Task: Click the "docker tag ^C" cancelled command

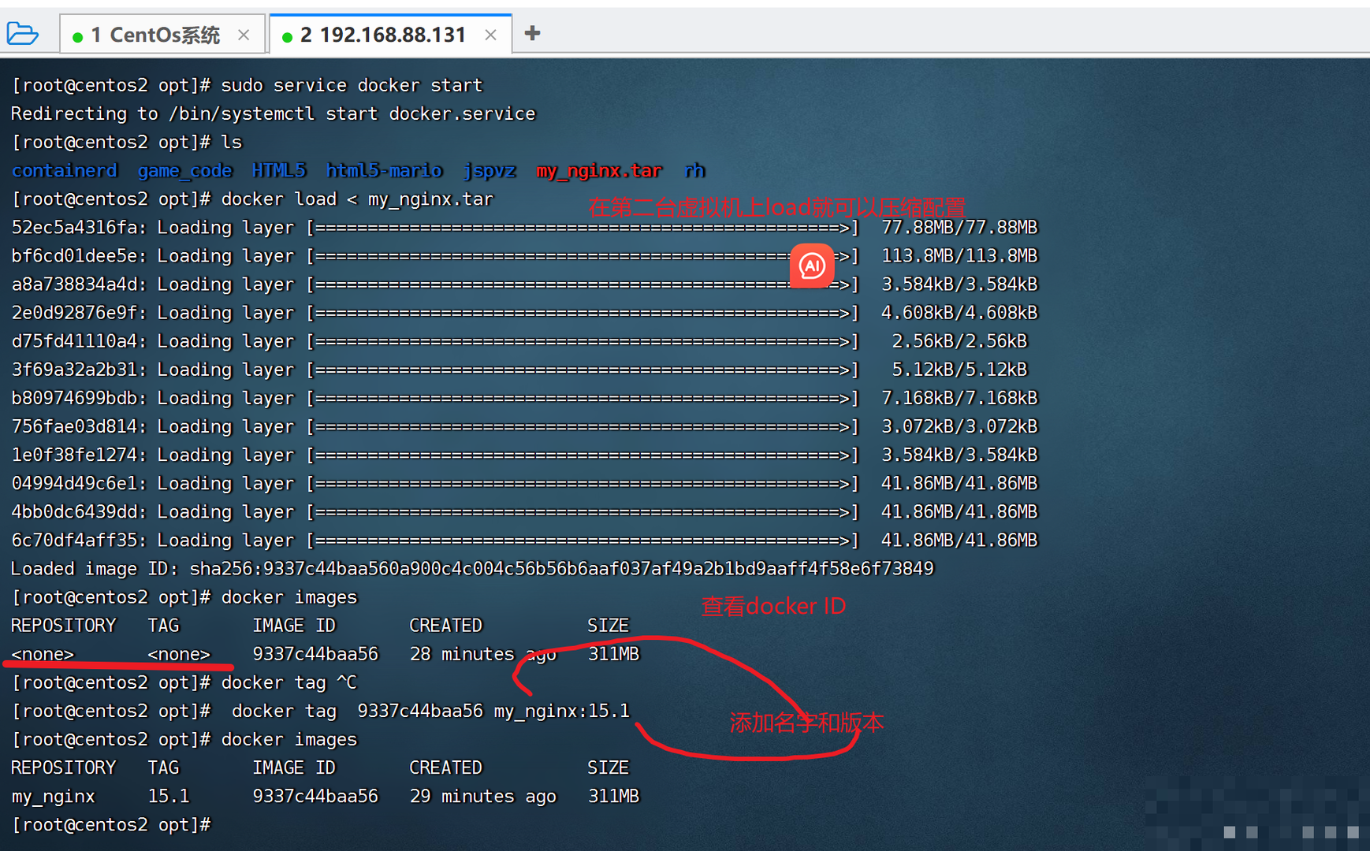Action: click(x=289, y=682)
